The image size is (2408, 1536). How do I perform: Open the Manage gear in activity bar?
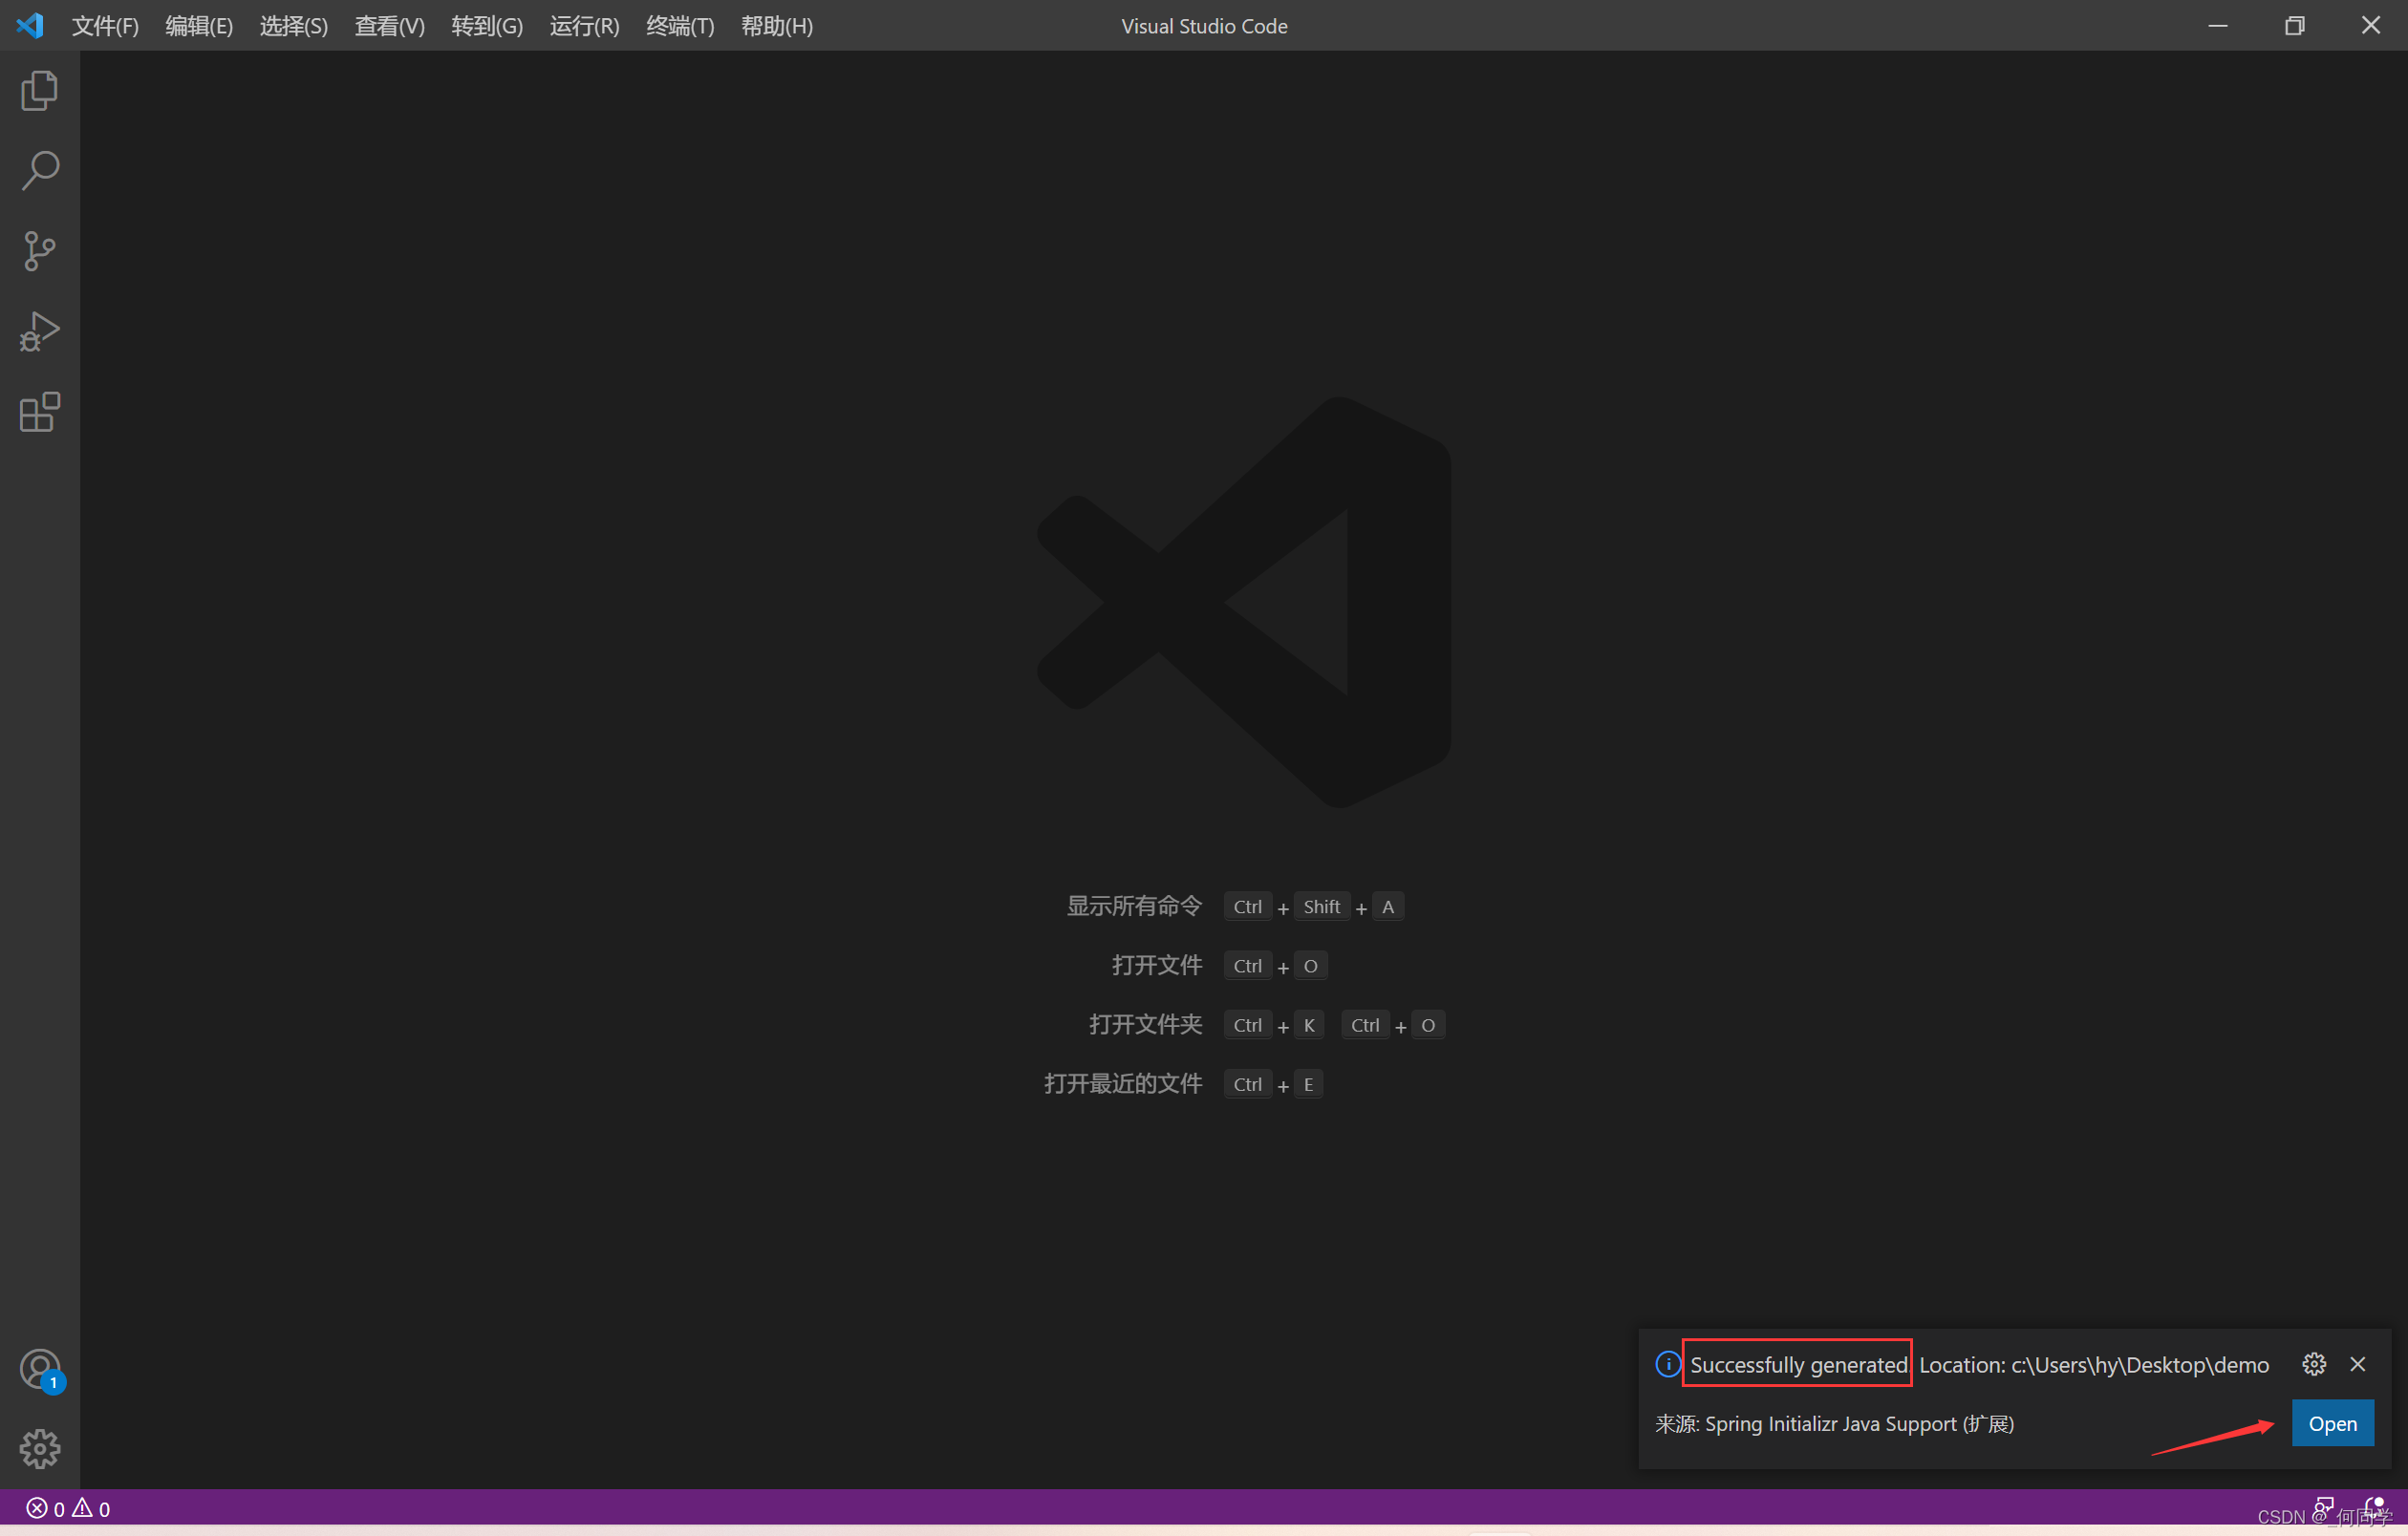(x=40, y=1449)
